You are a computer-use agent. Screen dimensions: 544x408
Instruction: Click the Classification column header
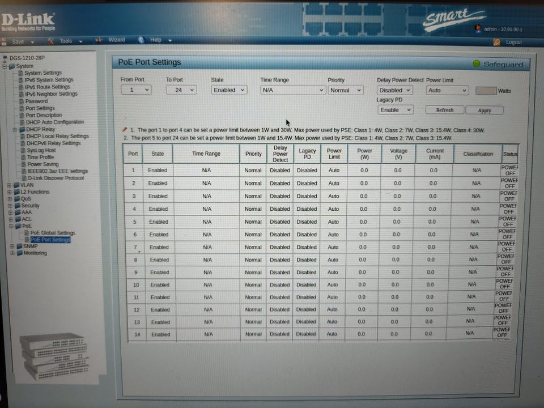(478, 154)
